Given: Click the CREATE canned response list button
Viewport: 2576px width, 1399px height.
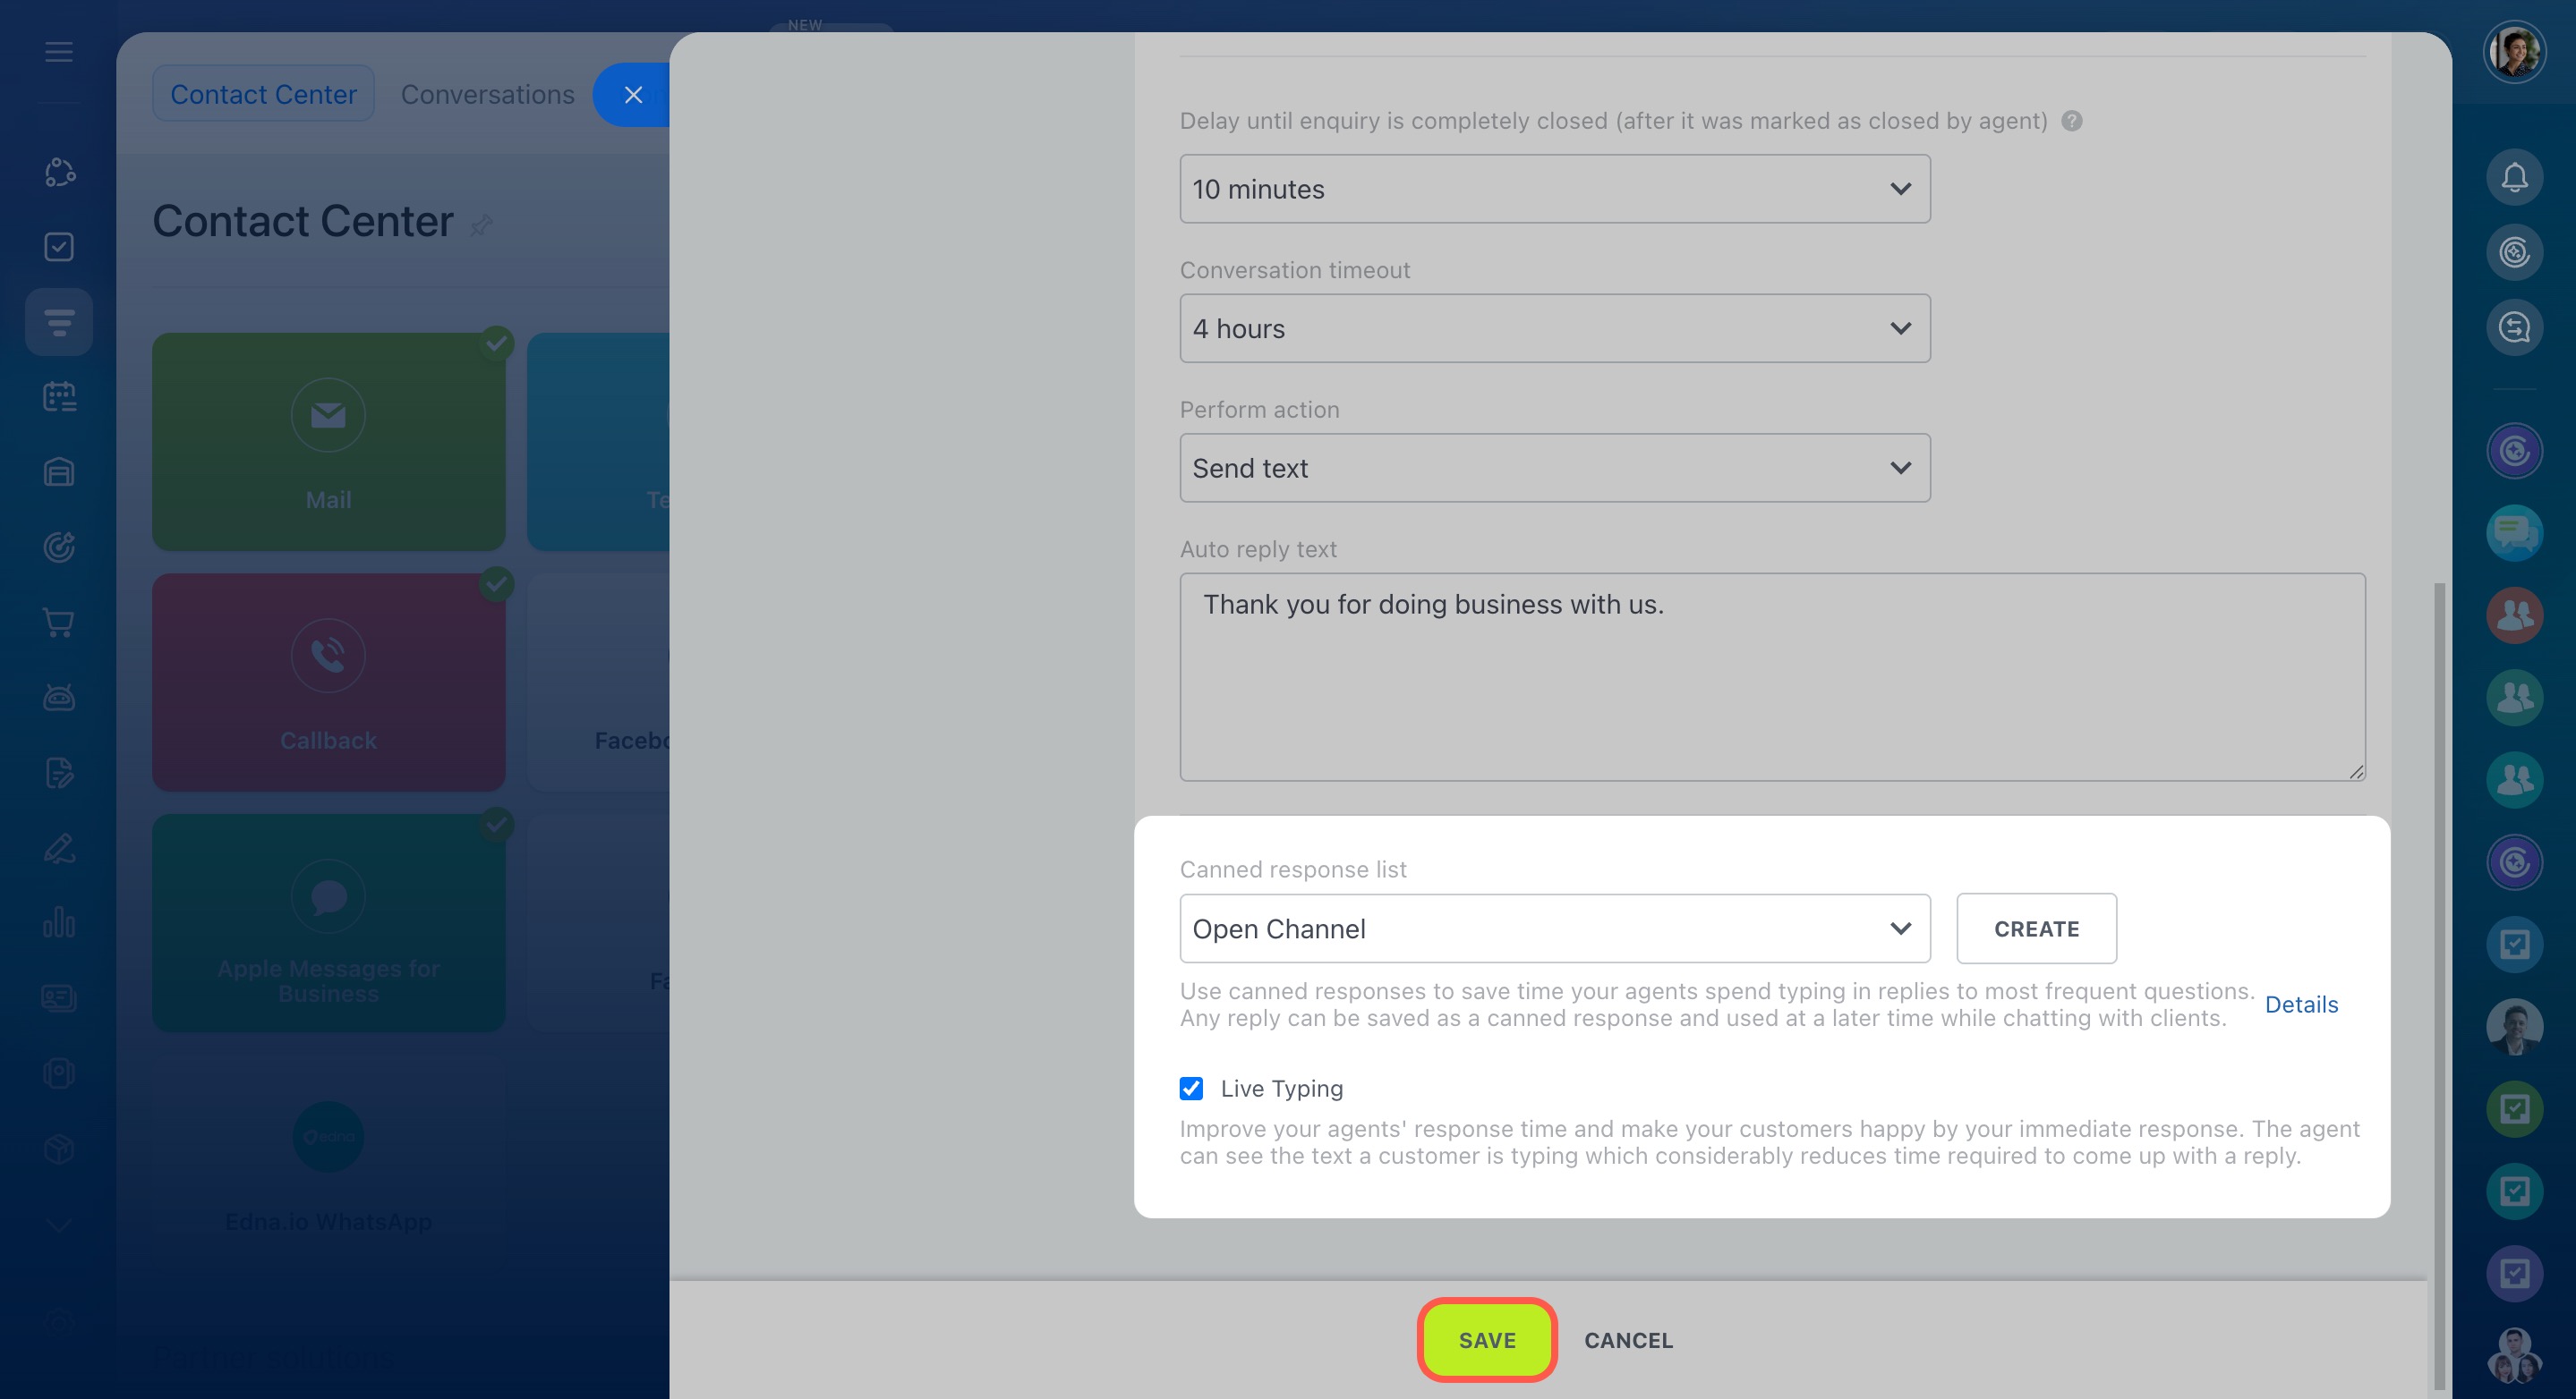Looking at the screenshot, I should tap(2036, 928).
